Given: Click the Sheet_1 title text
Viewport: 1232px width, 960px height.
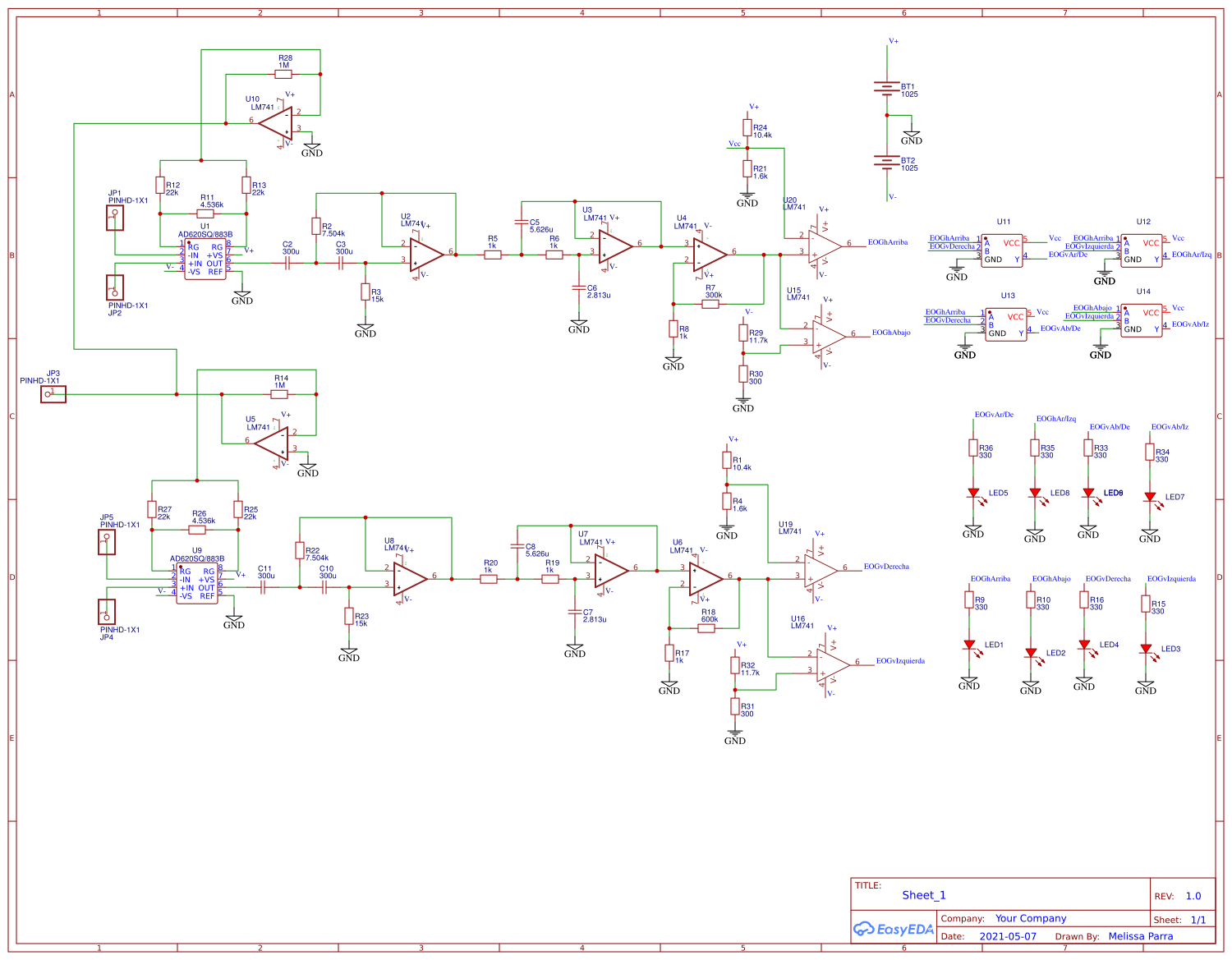Looking at the screenshot, I should point(924,895).
